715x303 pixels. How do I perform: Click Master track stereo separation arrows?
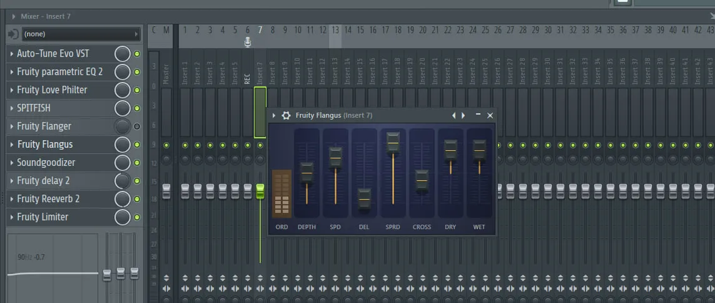tap(166, 289)
